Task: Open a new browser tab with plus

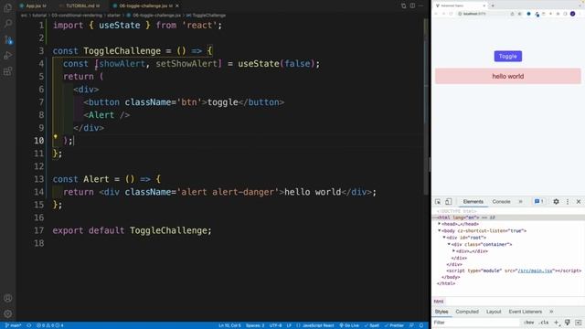Action: 493,5
